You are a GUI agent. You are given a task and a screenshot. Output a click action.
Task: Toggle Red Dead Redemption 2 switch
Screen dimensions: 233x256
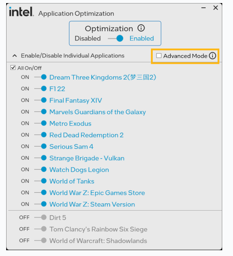point(40,135)
